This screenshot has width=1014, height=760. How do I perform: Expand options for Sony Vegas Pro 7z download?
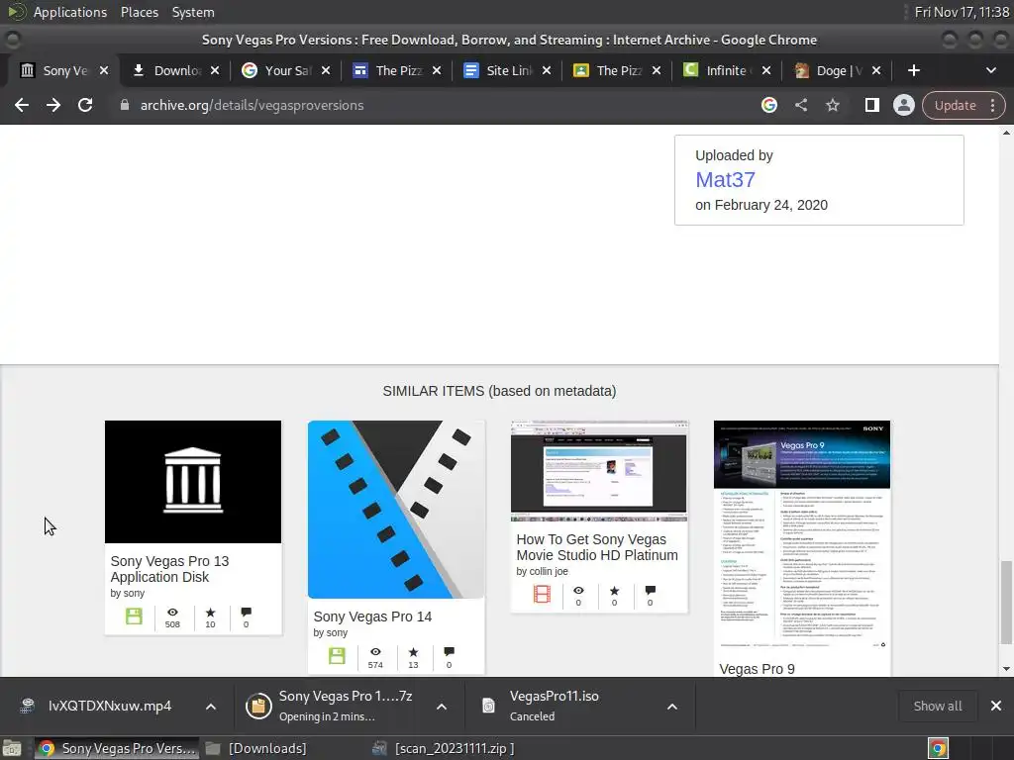coord(442,707)
